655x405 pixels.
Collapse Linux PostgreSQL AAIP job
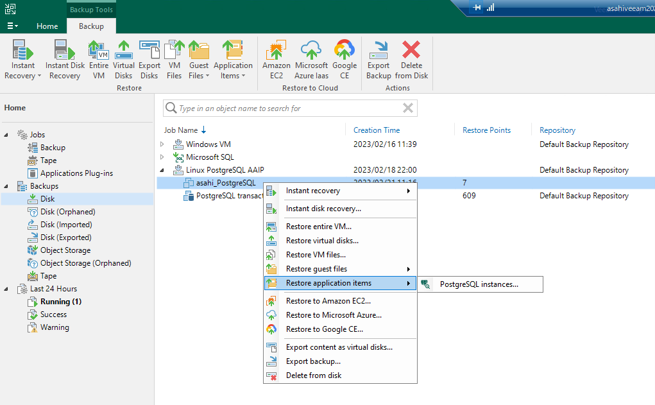[162, 170]
